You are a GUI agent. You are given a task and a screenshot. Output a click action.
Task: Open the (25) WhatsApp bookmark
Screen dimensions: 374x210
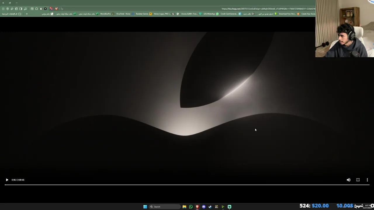[x=211, y=14]
